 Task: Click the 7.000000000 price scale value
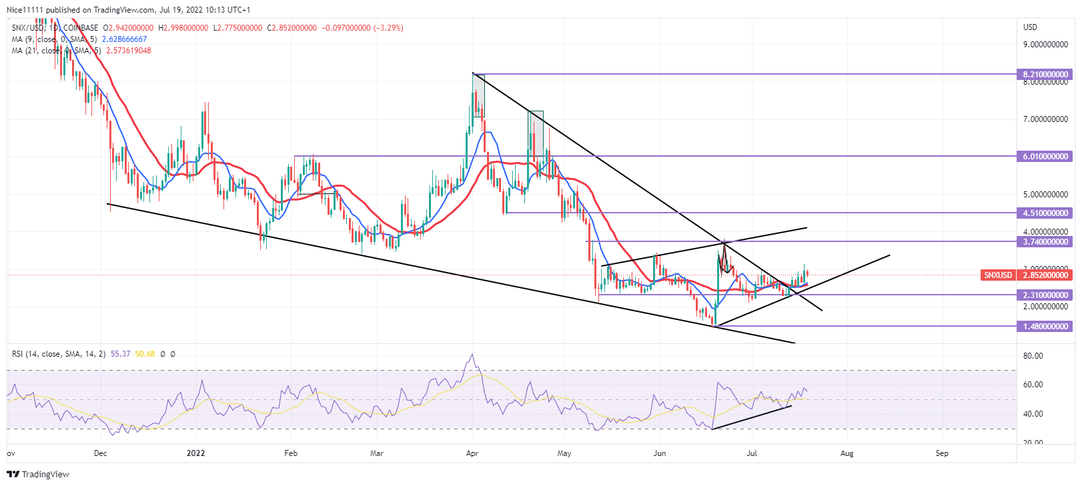pos(1045,119)
